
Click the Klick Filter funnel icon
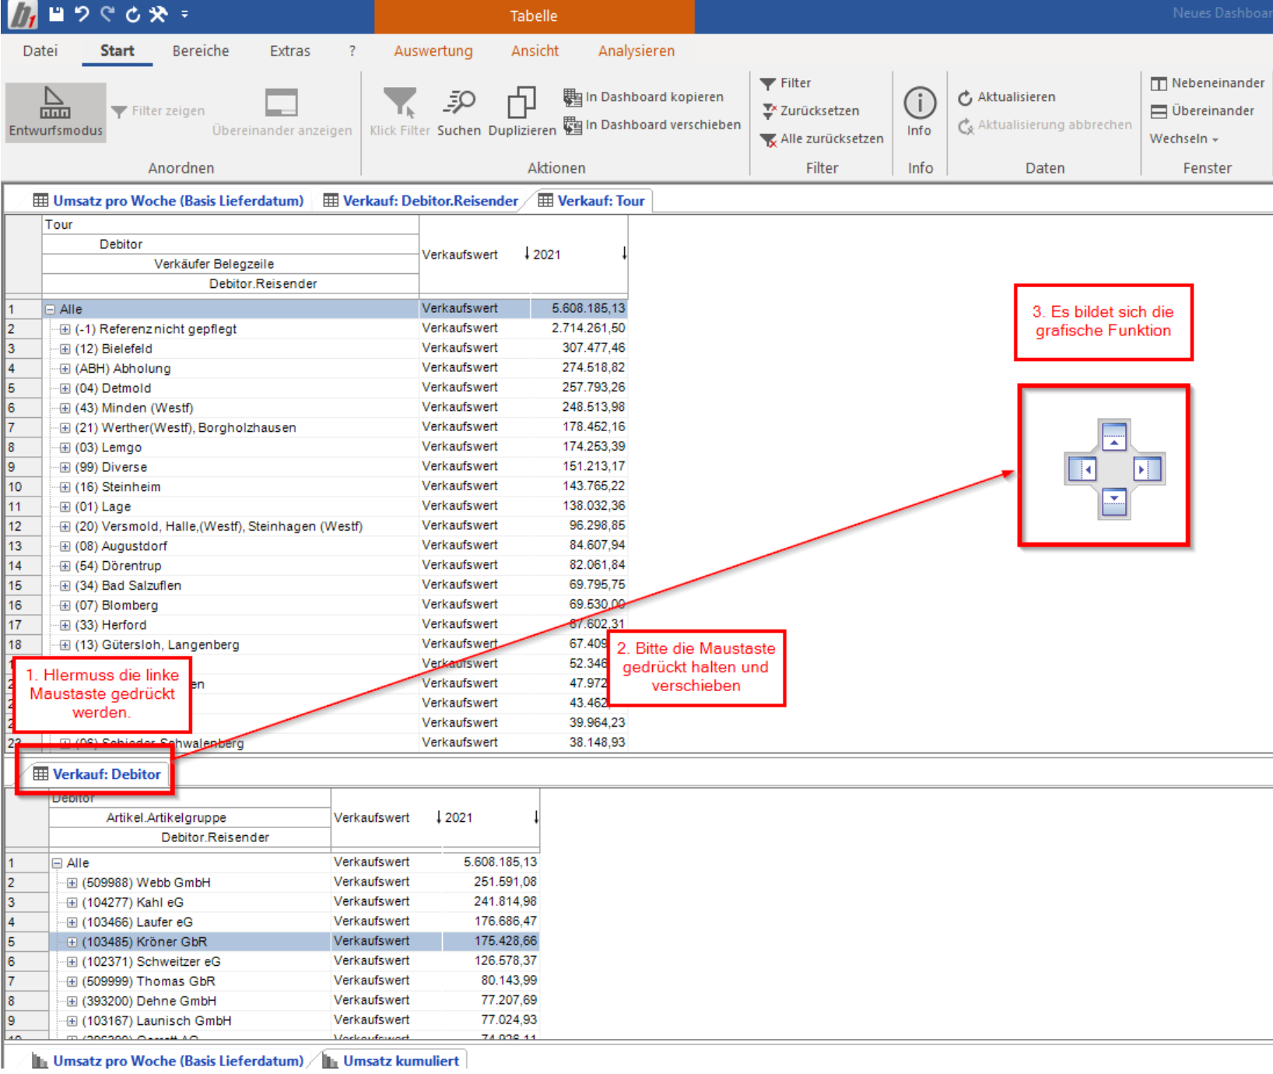pyautogui.click(x=399, y=102)
